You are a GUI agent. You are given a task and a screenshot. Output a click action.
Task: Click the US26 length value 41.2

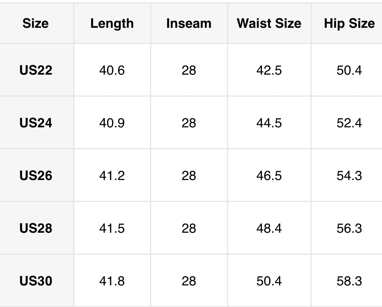pyautogui.click(x=112, y=175)
